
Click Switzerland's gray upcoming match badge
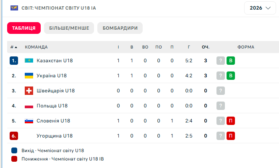[x=221, y=91]
